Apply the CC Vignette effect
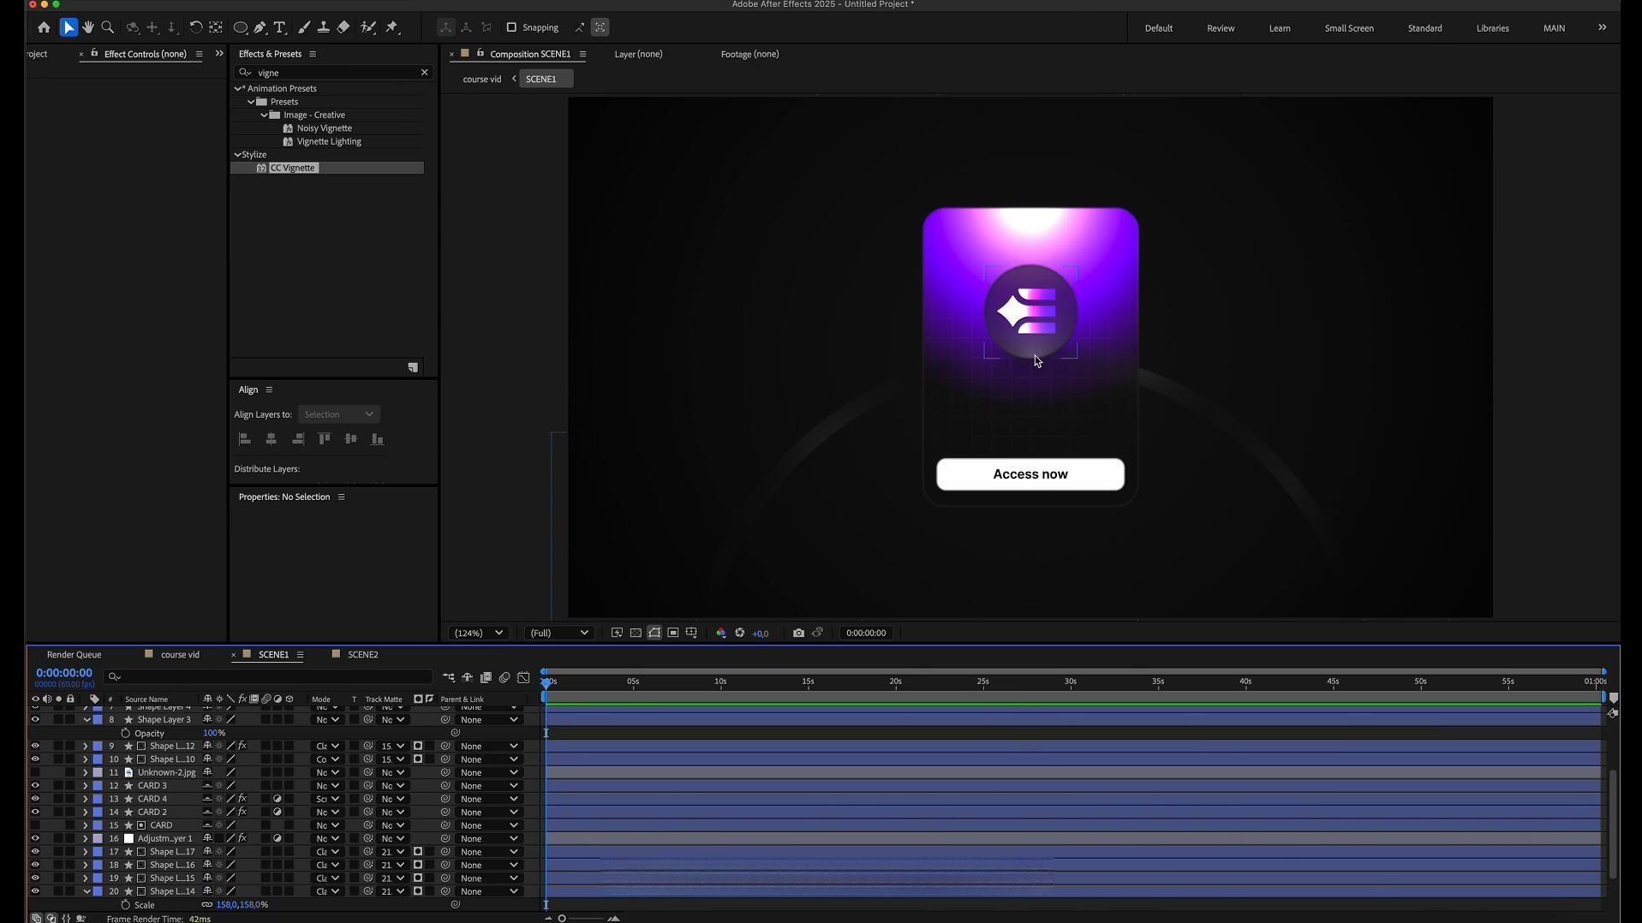The width and height of the screenshot is (1642, 923). click(293, 168)
